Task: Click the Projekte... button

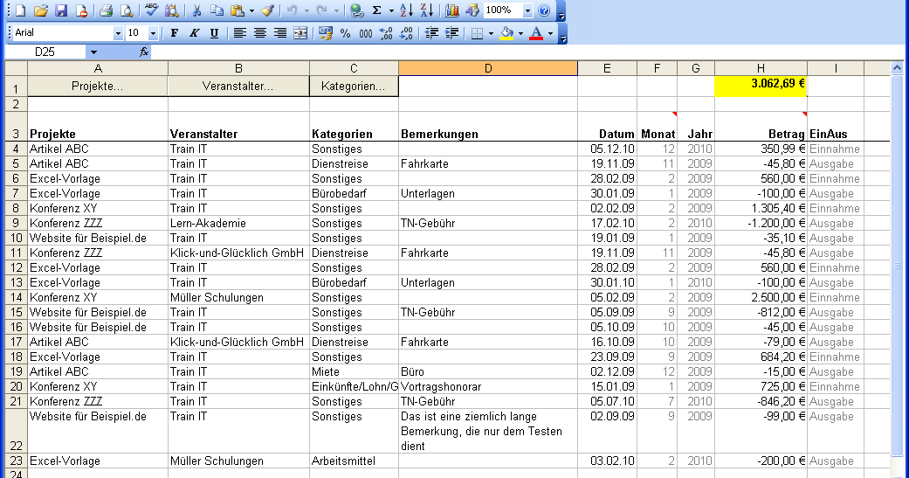Action: [x=98, y=86]
